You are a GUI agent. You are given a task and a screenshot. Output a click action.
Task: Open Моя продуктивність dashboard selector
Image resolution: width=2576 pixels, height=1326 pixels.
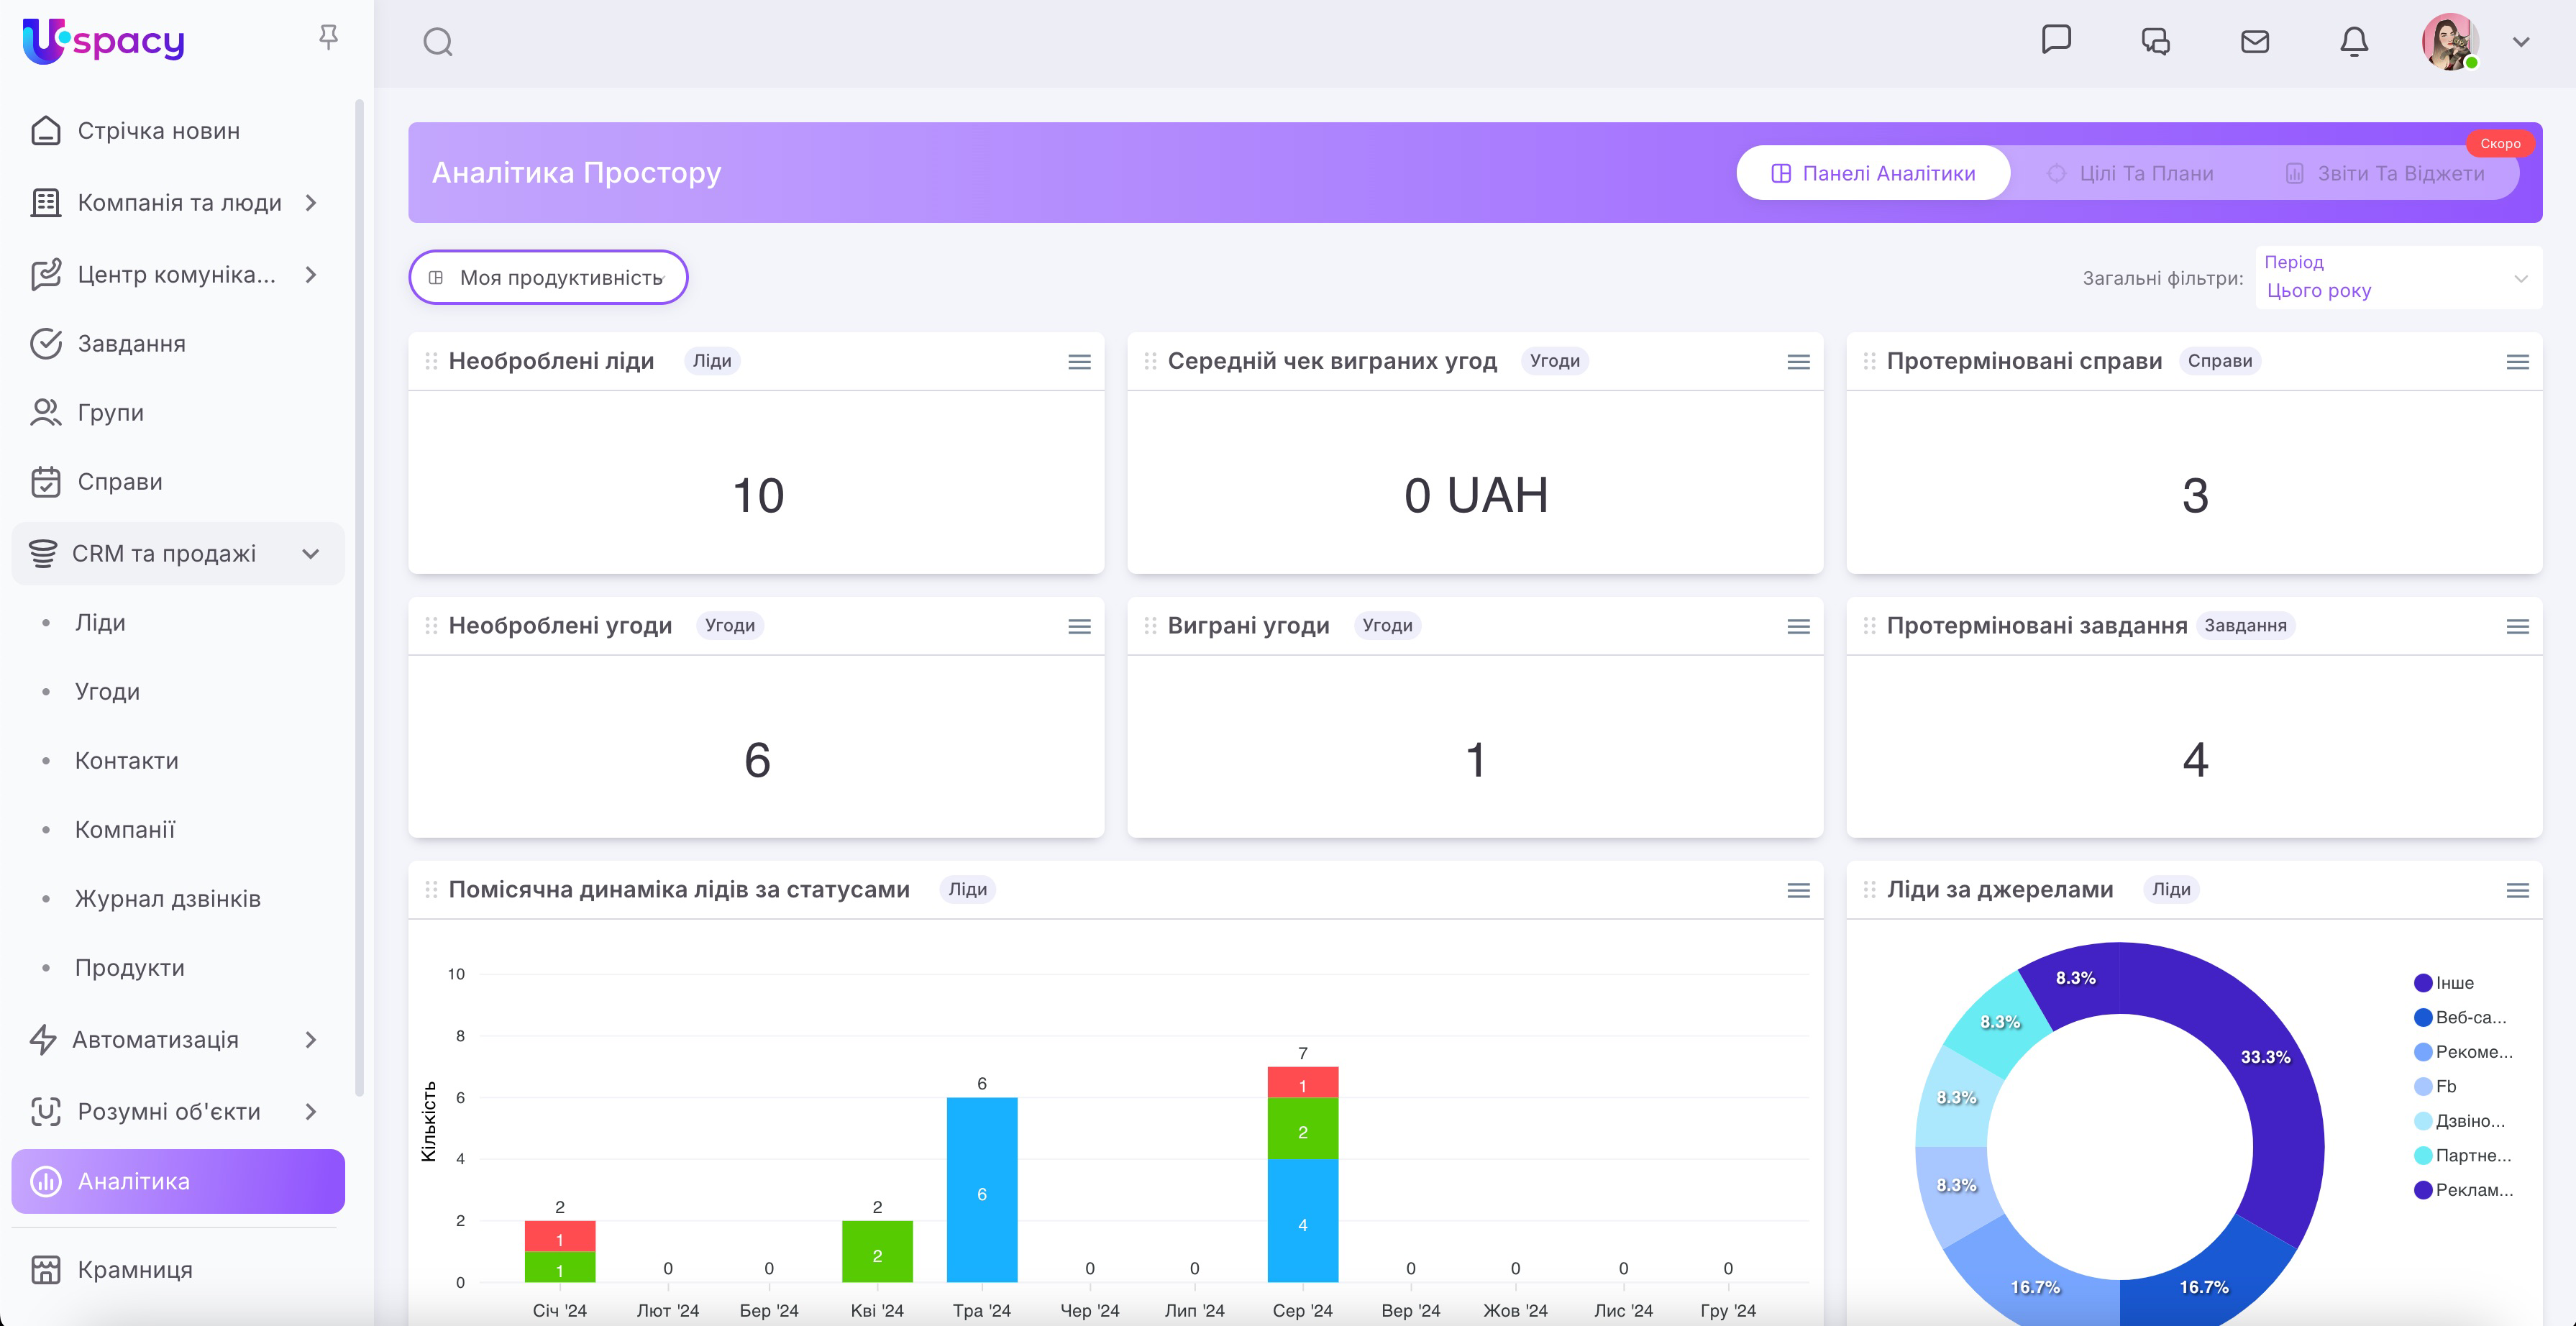point(548,278)
